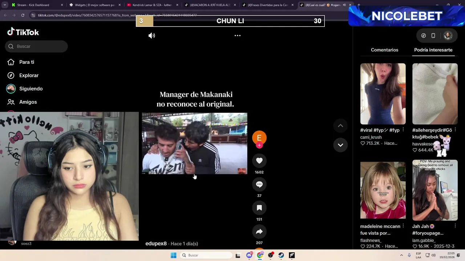Viewport: 465px width, 261px height.
Task: Show hidden system tray icons
Action: coord(401,255)
